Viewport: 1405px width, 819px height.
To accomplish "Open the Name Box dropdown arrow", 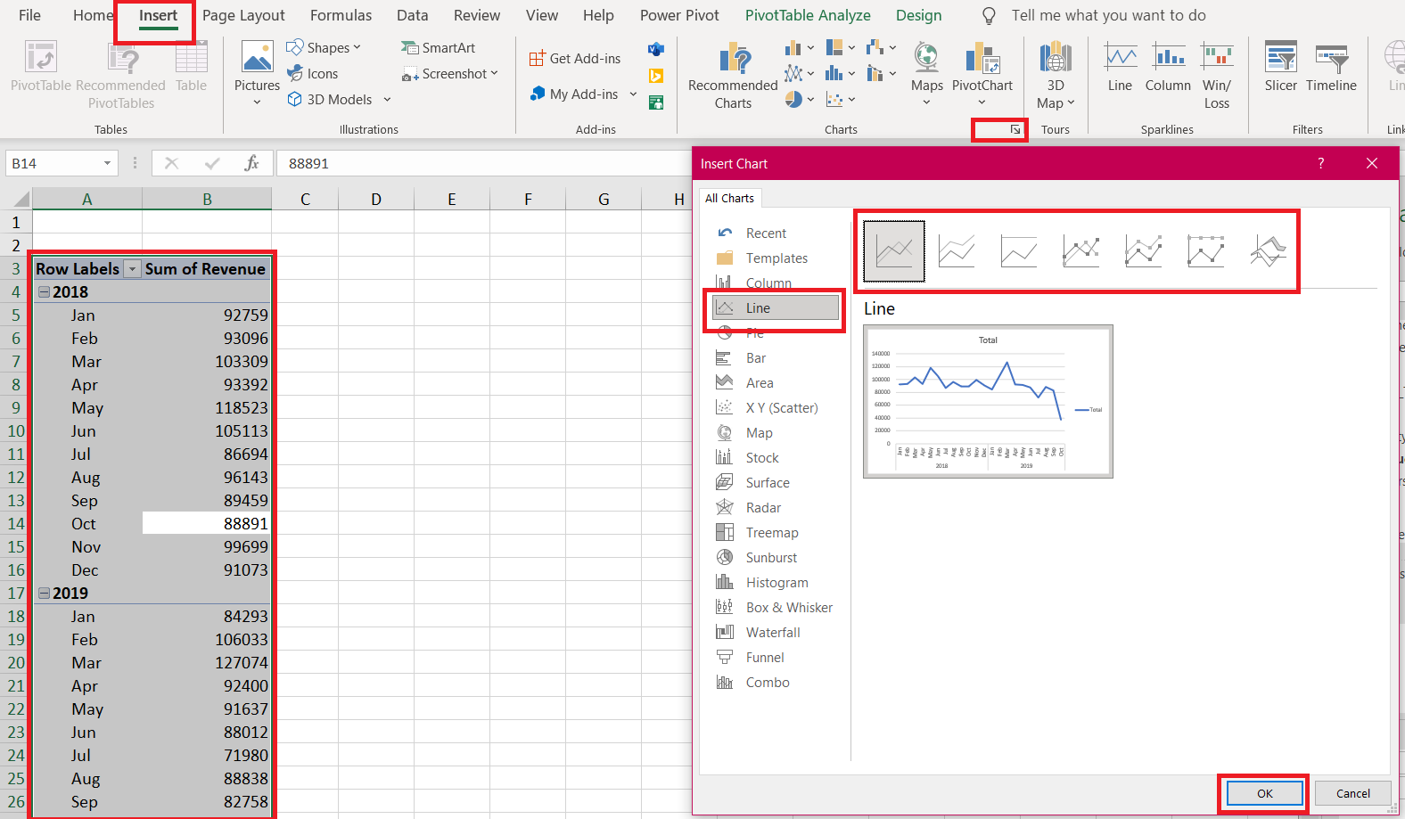I will tap(107, 163).
